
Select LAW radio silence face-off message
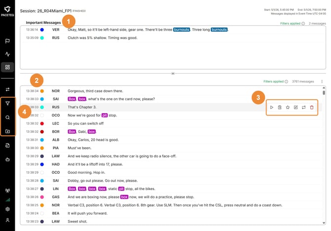[x=171, y=156]
